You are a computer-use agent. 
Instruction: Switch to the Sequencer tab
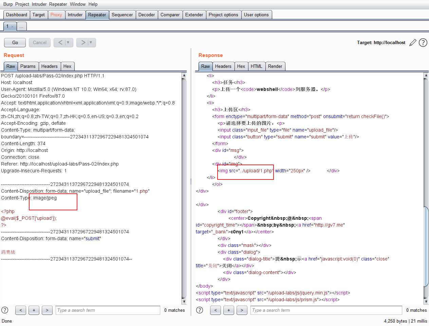[122, 15]
